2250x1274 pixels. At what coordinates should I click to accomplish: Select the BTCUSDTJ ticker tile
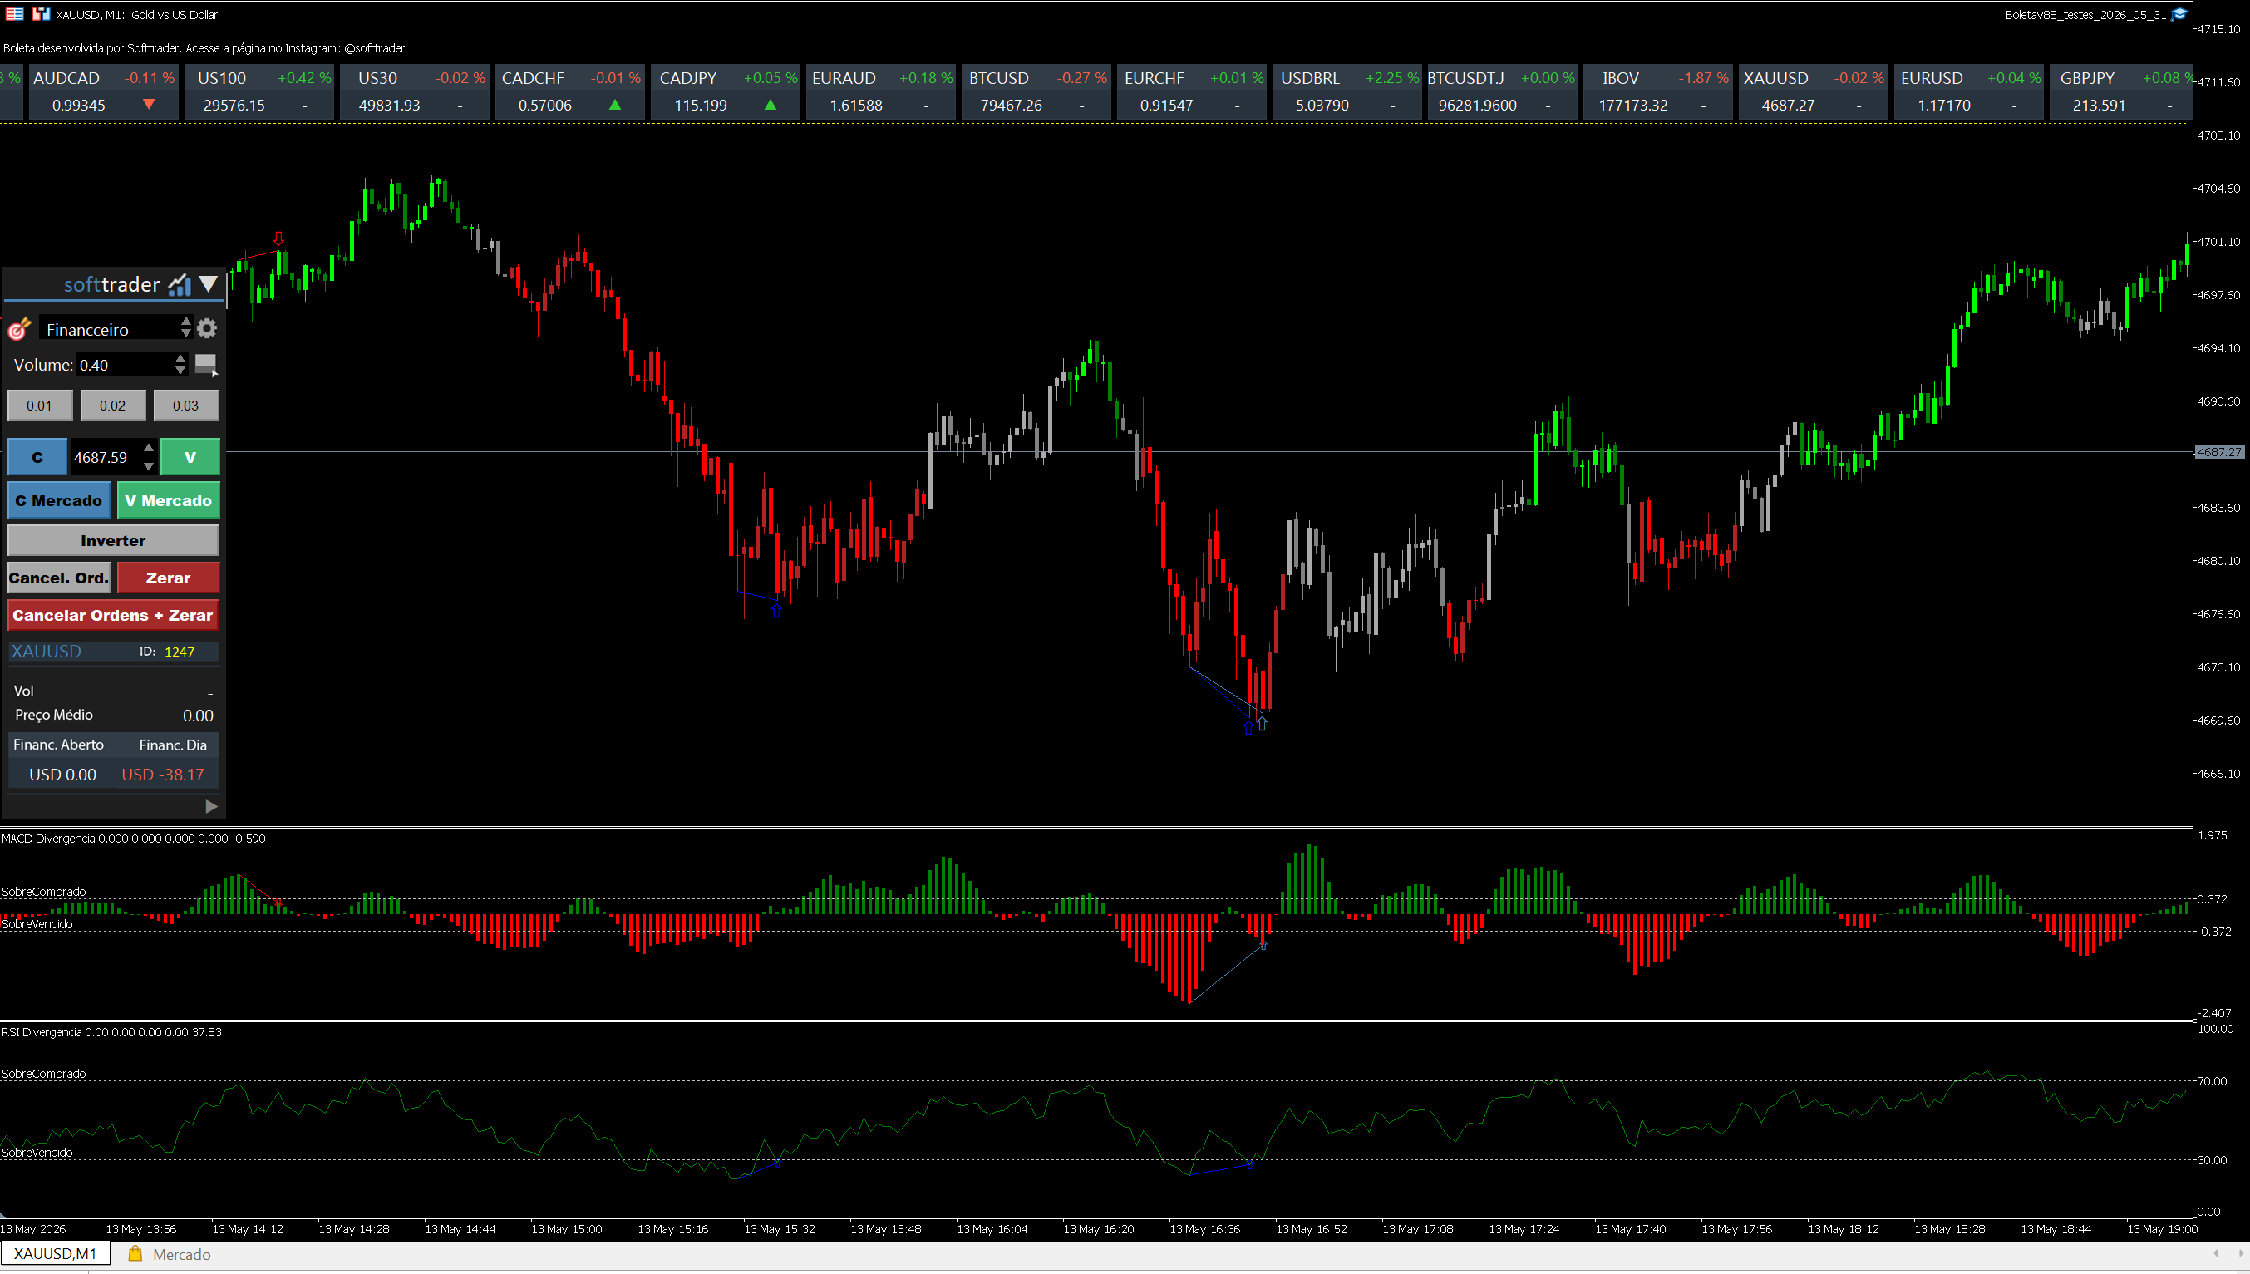click(1503, 91)
